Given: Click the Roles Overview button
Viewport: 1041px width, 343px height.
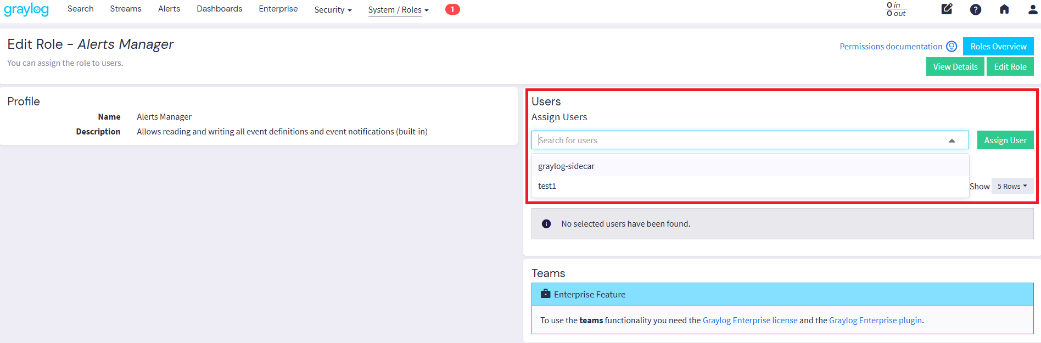Looking at the screenshot, I should pos(998,47).
